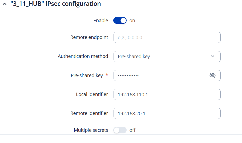The height and width of the screenshot is (143, 242).
Task: Click the "Multiple secrets" field label
Action: 91,130
